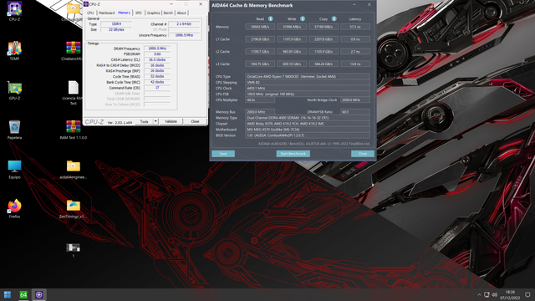535x301 pixels.
Task: Click the Close button in CPU-Z
Action: click(195, 121)
